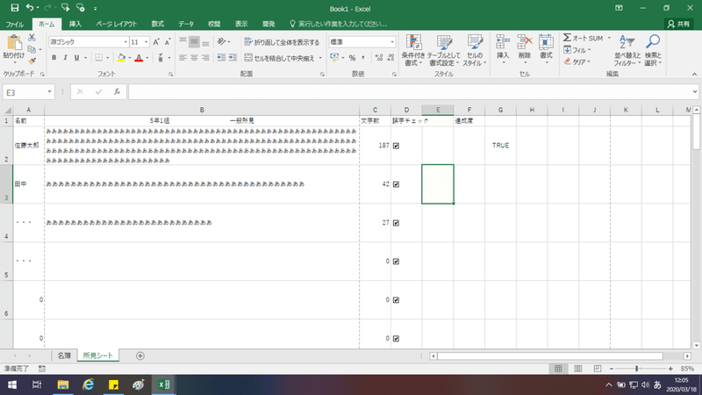Screen dimensions: 702x395
Task: Select the 名簿 sheet tab
Action: pos(64,355)
